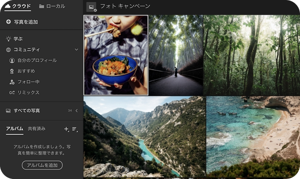300x179 pixels.
Task: Click the profile icon for 自分のプロフィール
Action: coord(12,61)
